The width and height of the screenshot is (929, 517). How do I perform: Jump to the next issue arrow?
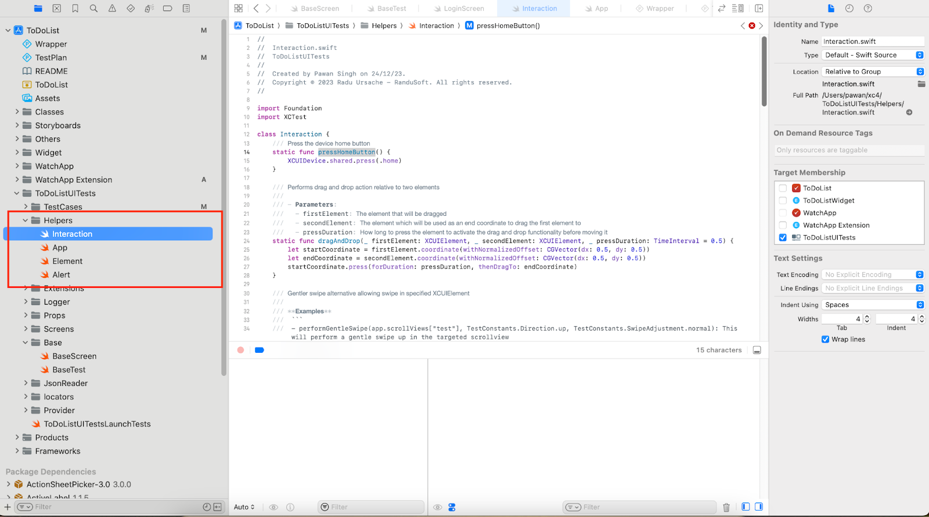pyautogui.click(x=761, y=26)
